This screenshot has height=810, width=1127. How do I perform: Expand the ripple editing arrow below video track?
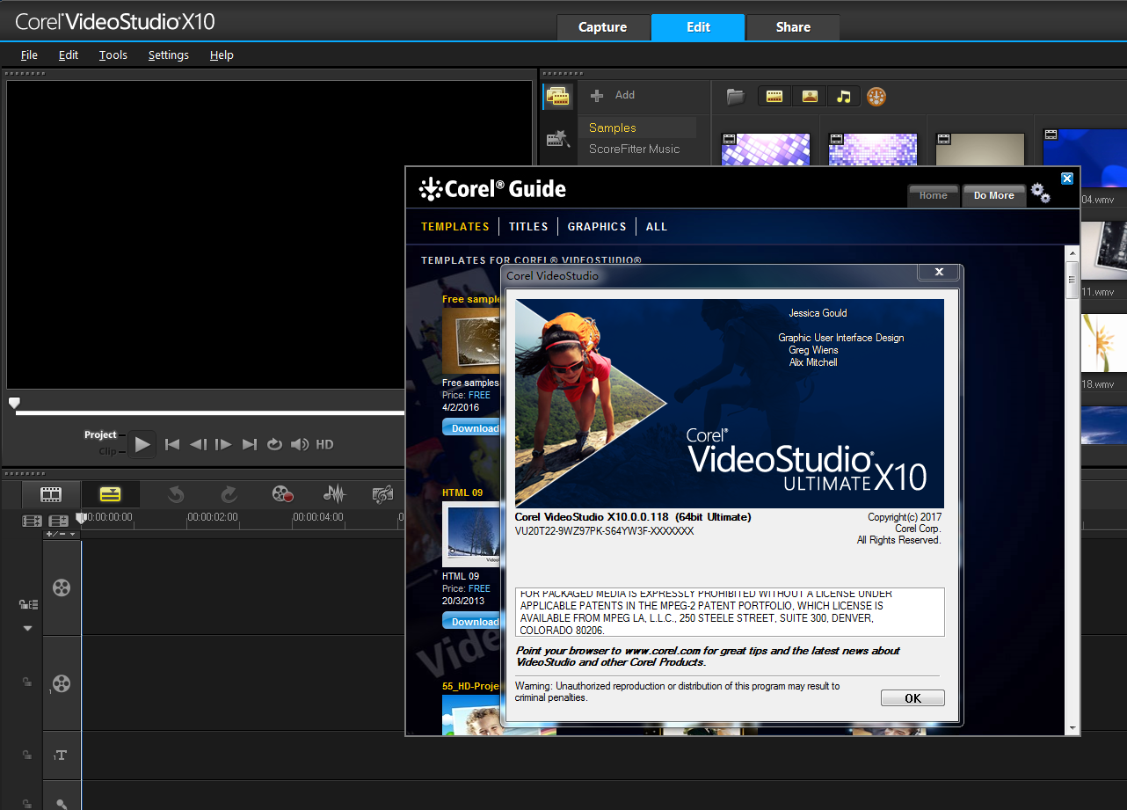click(27, 628)
